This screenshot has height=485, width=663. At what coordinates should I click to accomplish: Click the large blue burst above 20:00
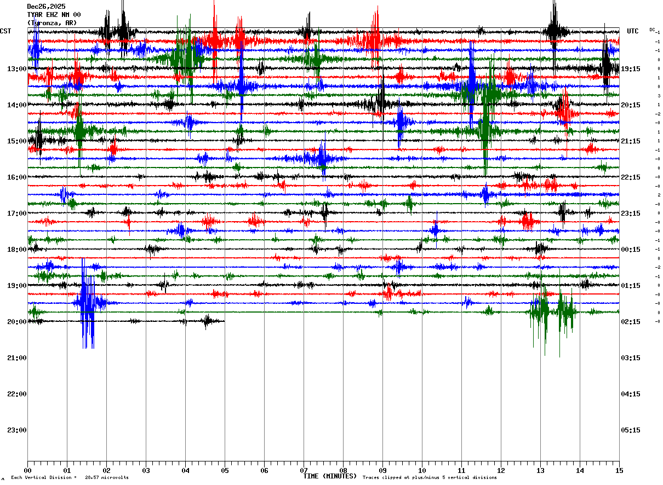coord(88,303)
